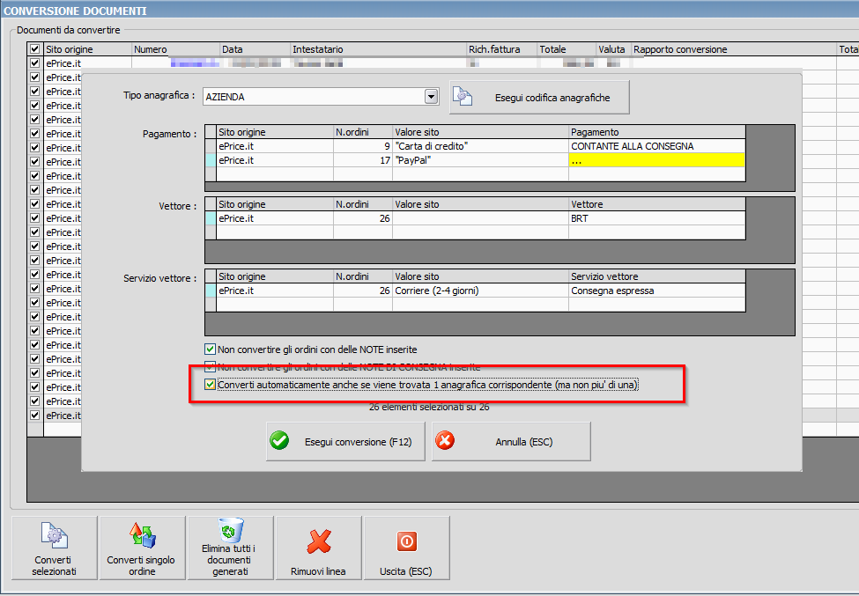Viewport: 859px width, 596px height.
Task: Click the ePrice.it cell in the Vettore table
Action: coord(275,218)
